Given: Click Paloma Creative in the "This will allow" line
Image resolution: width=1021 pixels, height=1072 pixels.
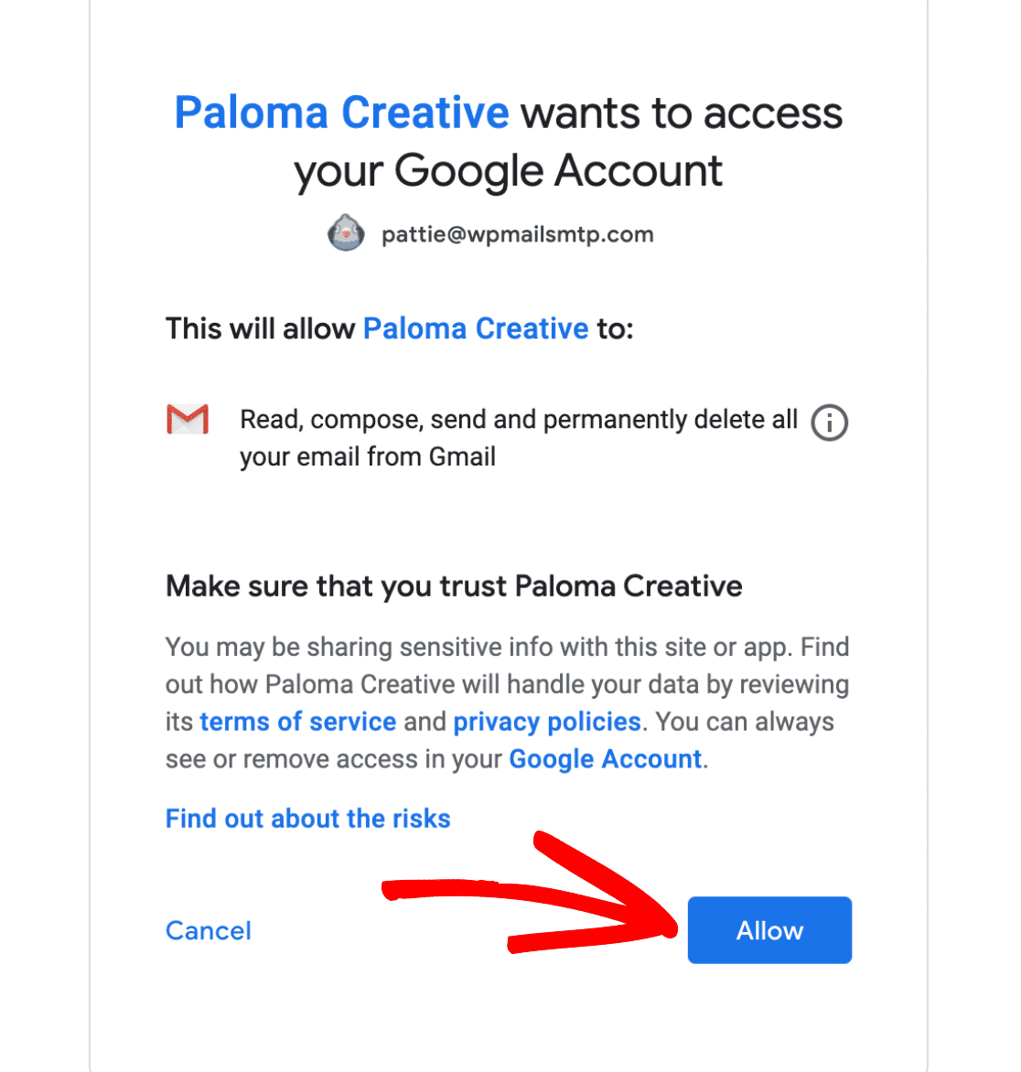Looking at the screenshot, I should pyautogui.click(x=476, y=329).
